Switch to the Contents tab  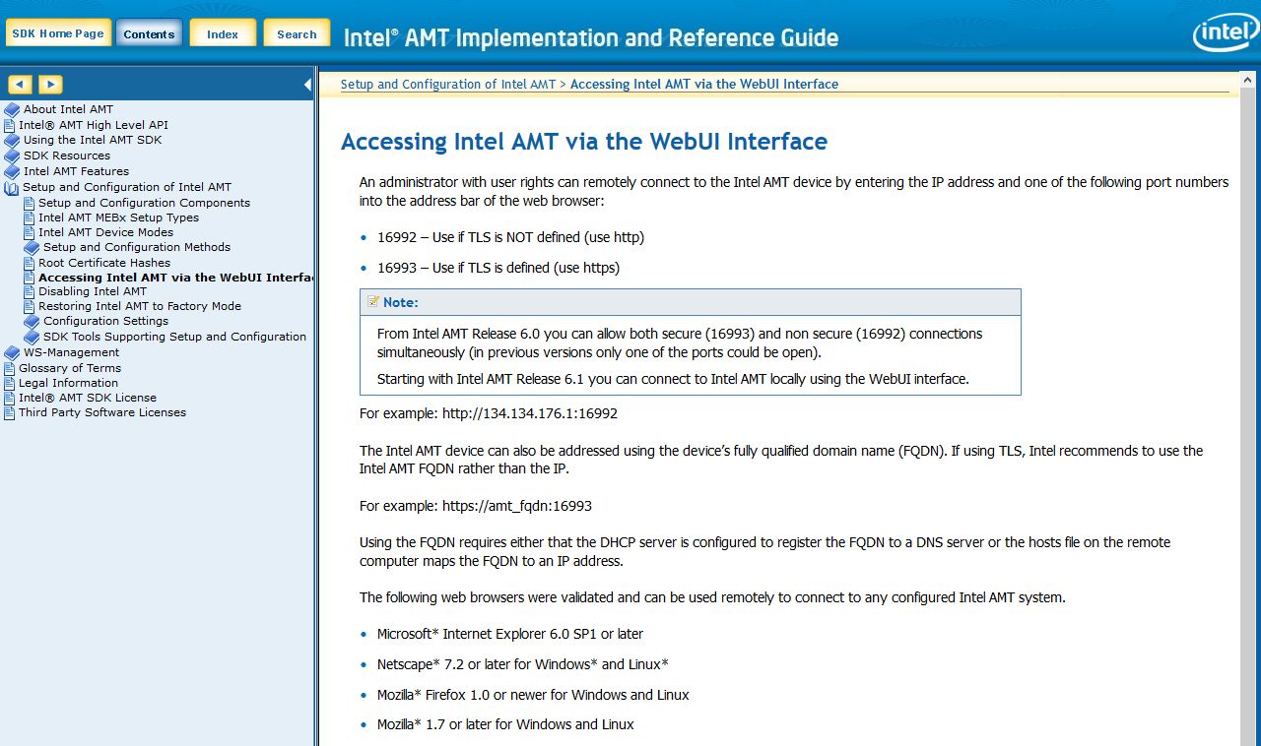pyautogui.click(x=149, y=33)
